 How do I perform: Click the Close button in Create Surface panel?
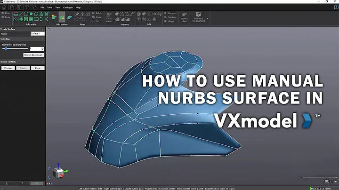[38, 68]
